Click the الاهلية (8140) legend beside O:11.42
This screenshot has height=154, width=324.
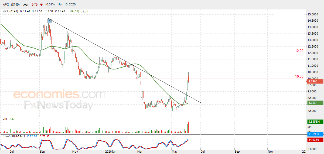coord(10,11)
